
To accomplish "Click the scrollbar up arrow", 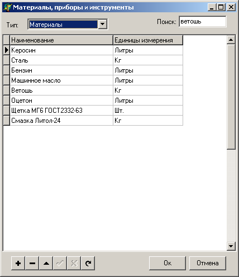I will point(231,40).
